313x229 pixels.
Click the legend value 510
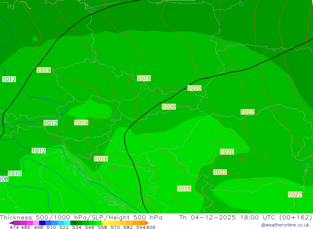(x=51, y=227)
